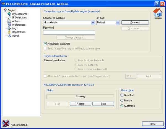Set startup type to Automatic
Image resolution: width=166 pixels, height=129 pixels.
[122, 106]
